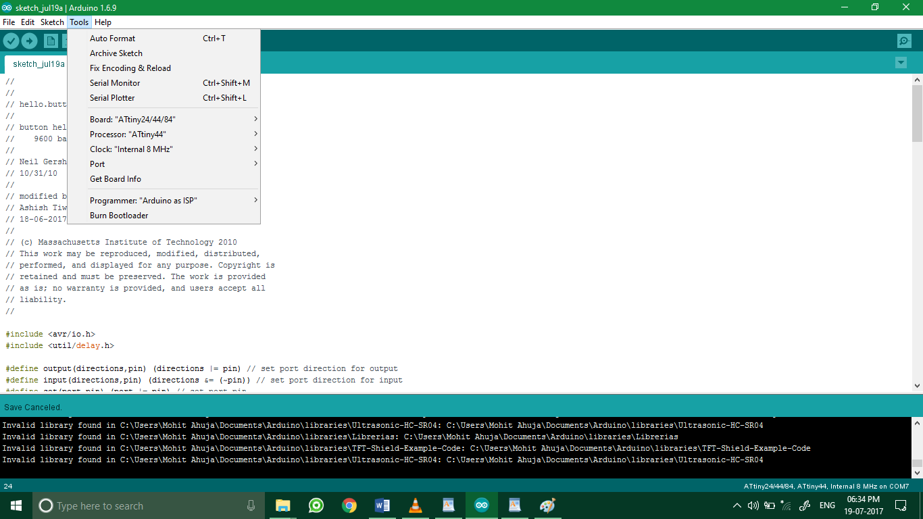The height and width of the screenshot is (519, 923).
Task: Open WhatsApp from the taskbar
Action: [316, 505]
